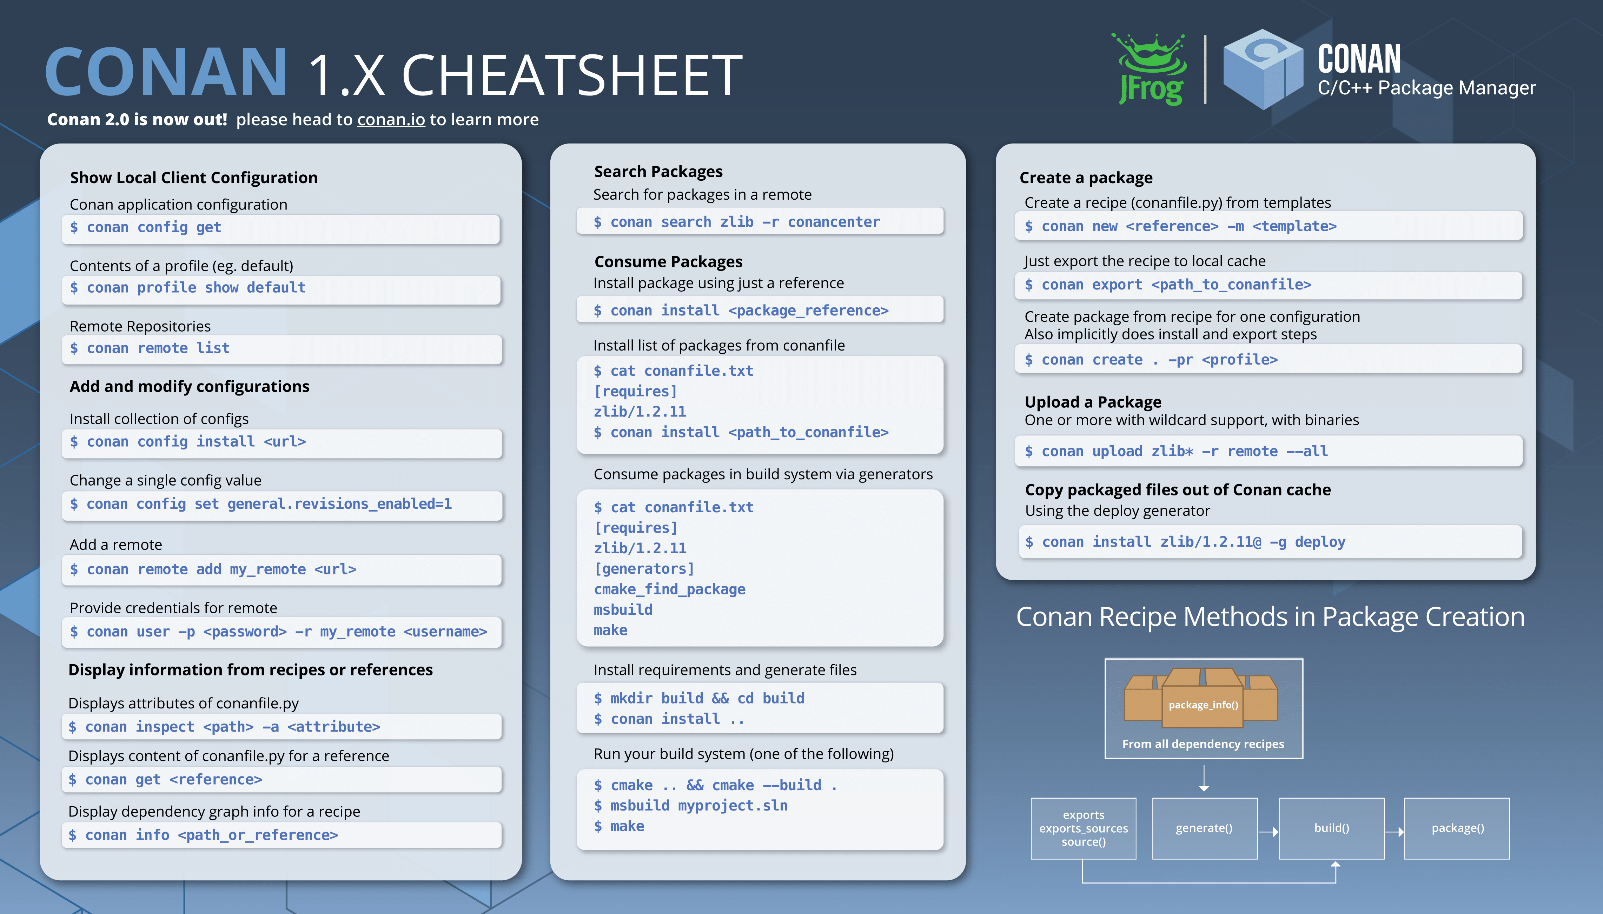Click the 'Create a package' heading

1086,178
